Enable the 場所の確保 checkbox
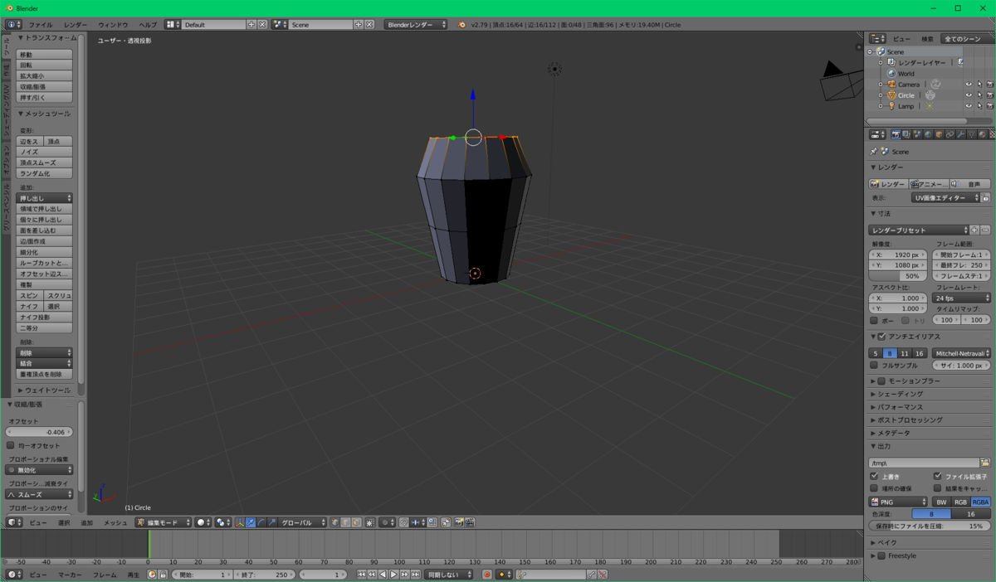 point(874,488)
